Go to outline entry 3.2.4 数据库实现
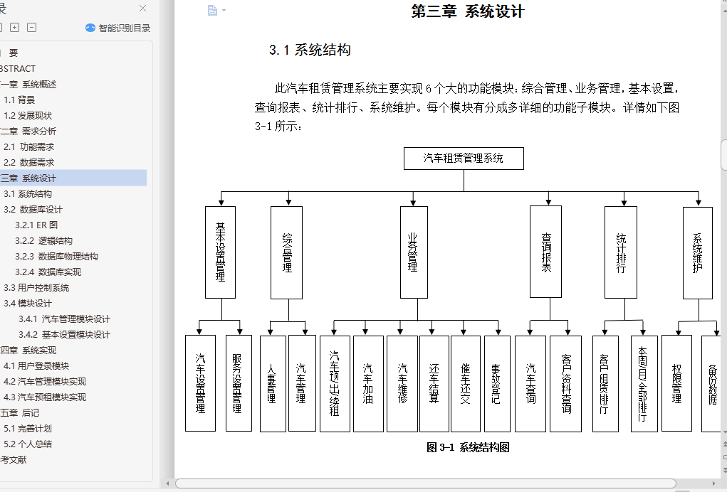727x492 pixels. click(x=48, y=272)
